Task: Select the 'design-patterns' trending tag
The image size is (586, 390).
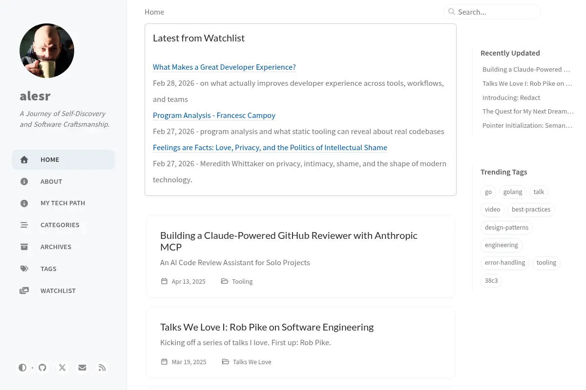Action: [507, 228]
